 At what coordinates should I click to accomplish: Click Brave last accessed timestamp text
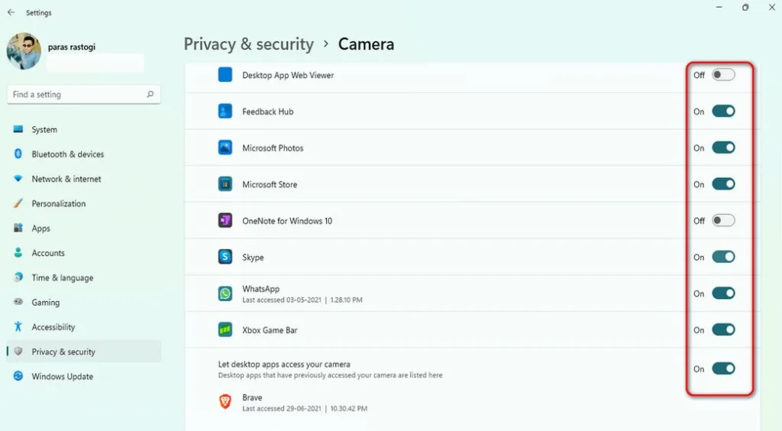[305, 409]
